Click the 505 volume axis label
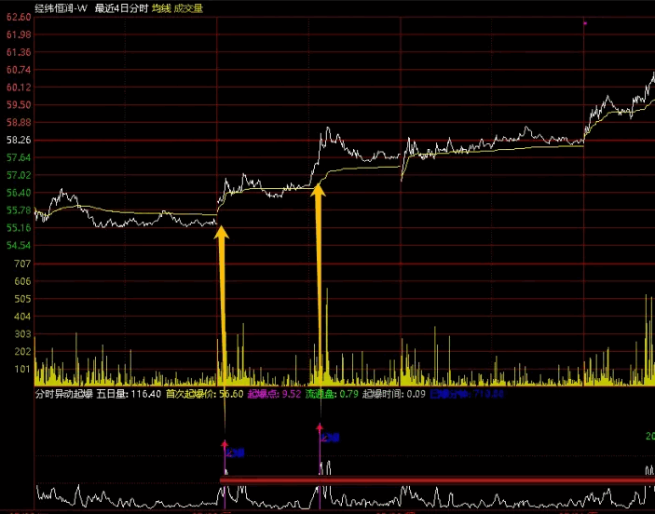The height and width of the screenshot is (514, 655). (x=22, y=299)
